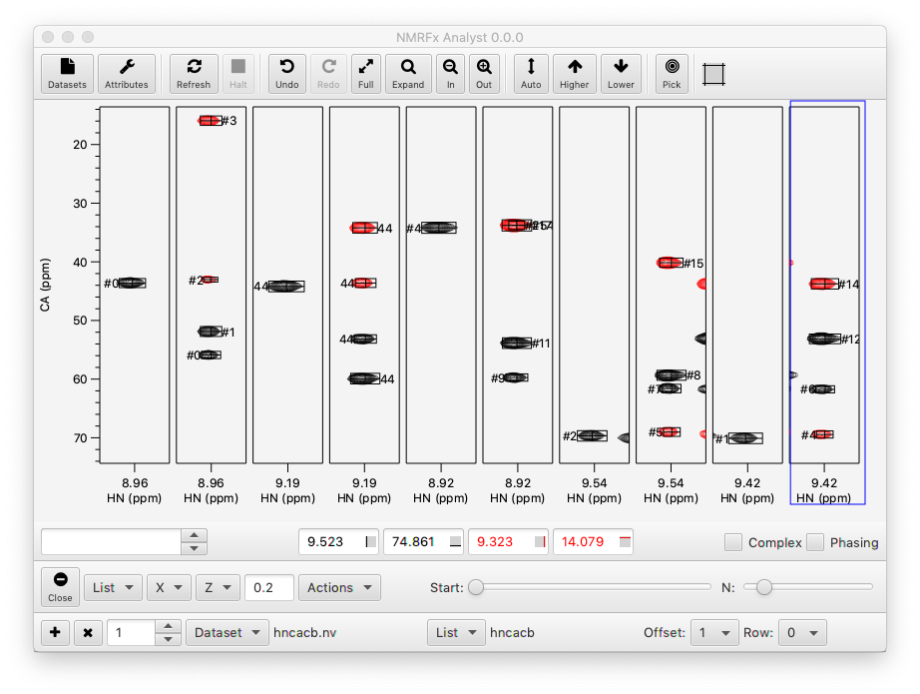Increase the strip number spinner
Viewport: 920px width, 694px height.
click(168, 626)
